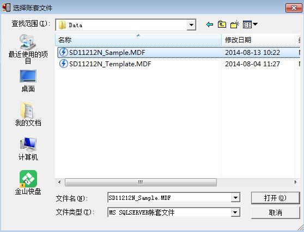
Task: Expand the 文件名 dropdown arrow
Action: click(x=235, y=198)
